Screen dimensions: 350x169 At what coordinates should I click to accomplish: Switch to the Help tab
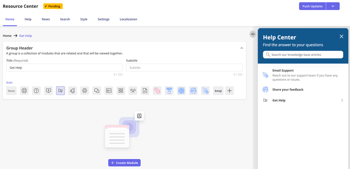[28, 19]
